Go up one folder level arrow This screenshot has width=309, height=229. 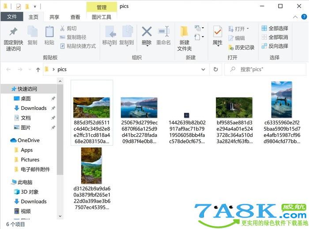[x=38, y=70]
